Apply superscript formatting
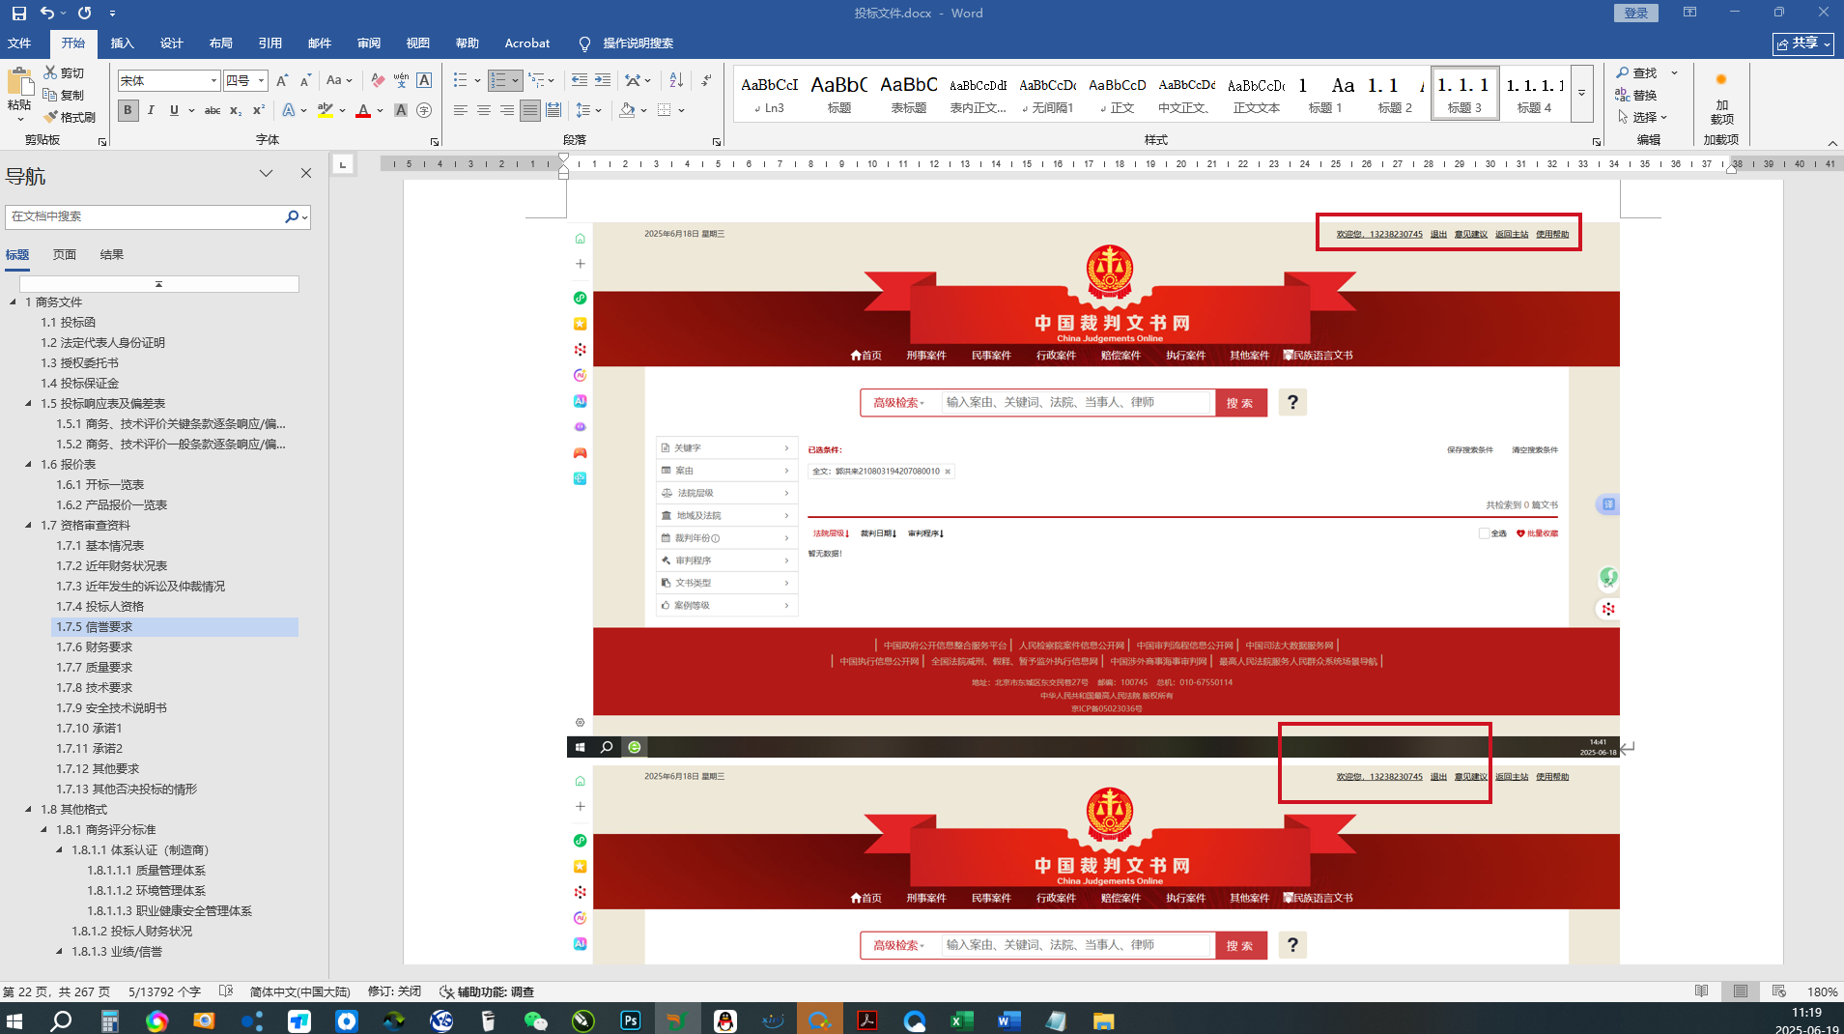The height and width of the screenshot is (1034, 1844). point(259,111)
